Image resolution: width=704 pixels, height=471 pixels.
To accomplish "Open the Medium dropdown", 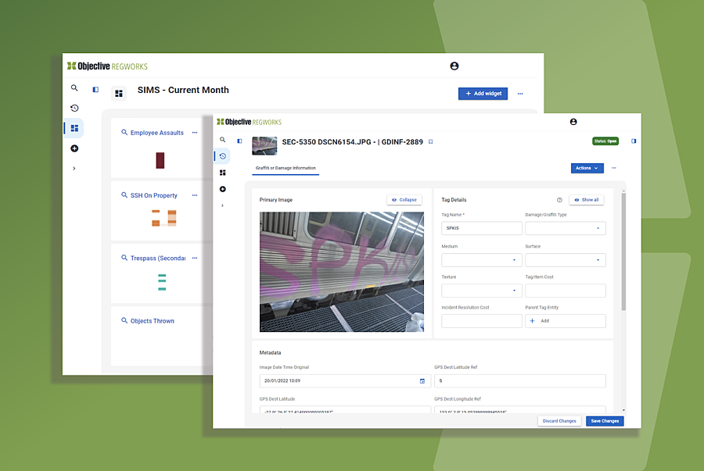I will tap(481, 260).
